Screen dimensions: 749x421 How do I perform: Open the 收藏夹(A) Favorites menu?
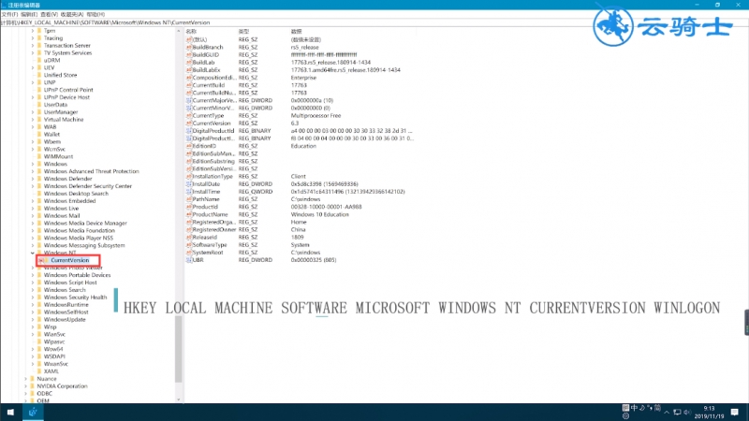click(x=72, y=14)
